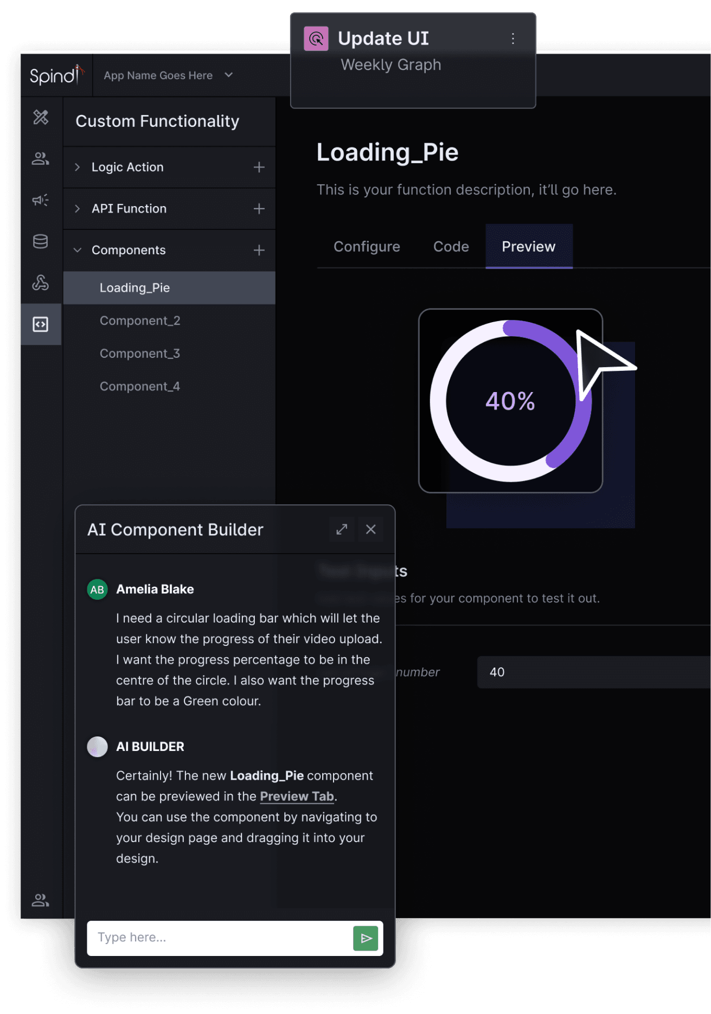The width and height of the screenshot is (711, 1014).
Task: Add a new component with the plus button
Action: click(x=259, y=250)
